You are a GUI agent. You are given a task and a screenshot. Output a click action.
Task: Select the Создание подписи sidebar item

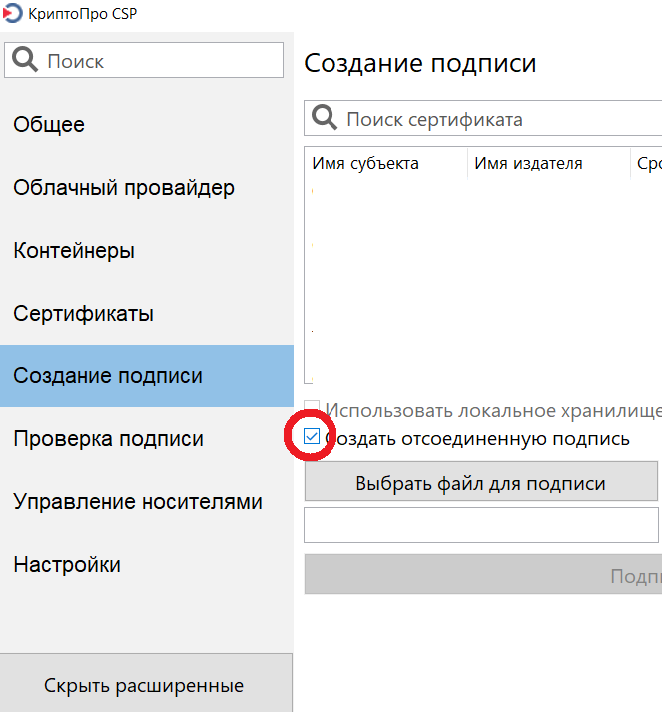[108, 376]
